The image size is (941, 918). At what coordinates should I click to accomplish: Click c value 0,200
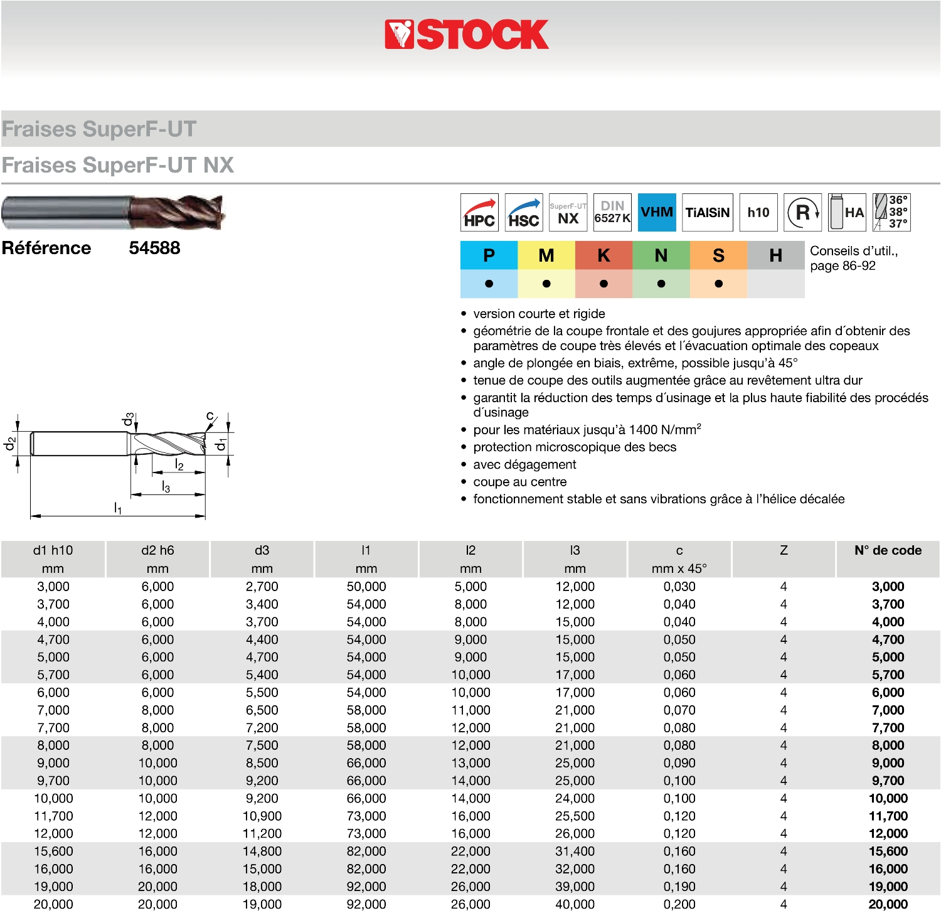(679, 904)
